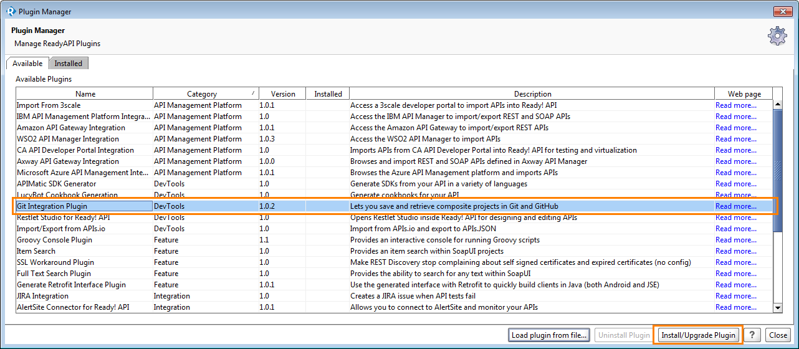This screenshot has width=799, height=349.
Task: Sort by the Category column header
Action: [x=206, y=94]
